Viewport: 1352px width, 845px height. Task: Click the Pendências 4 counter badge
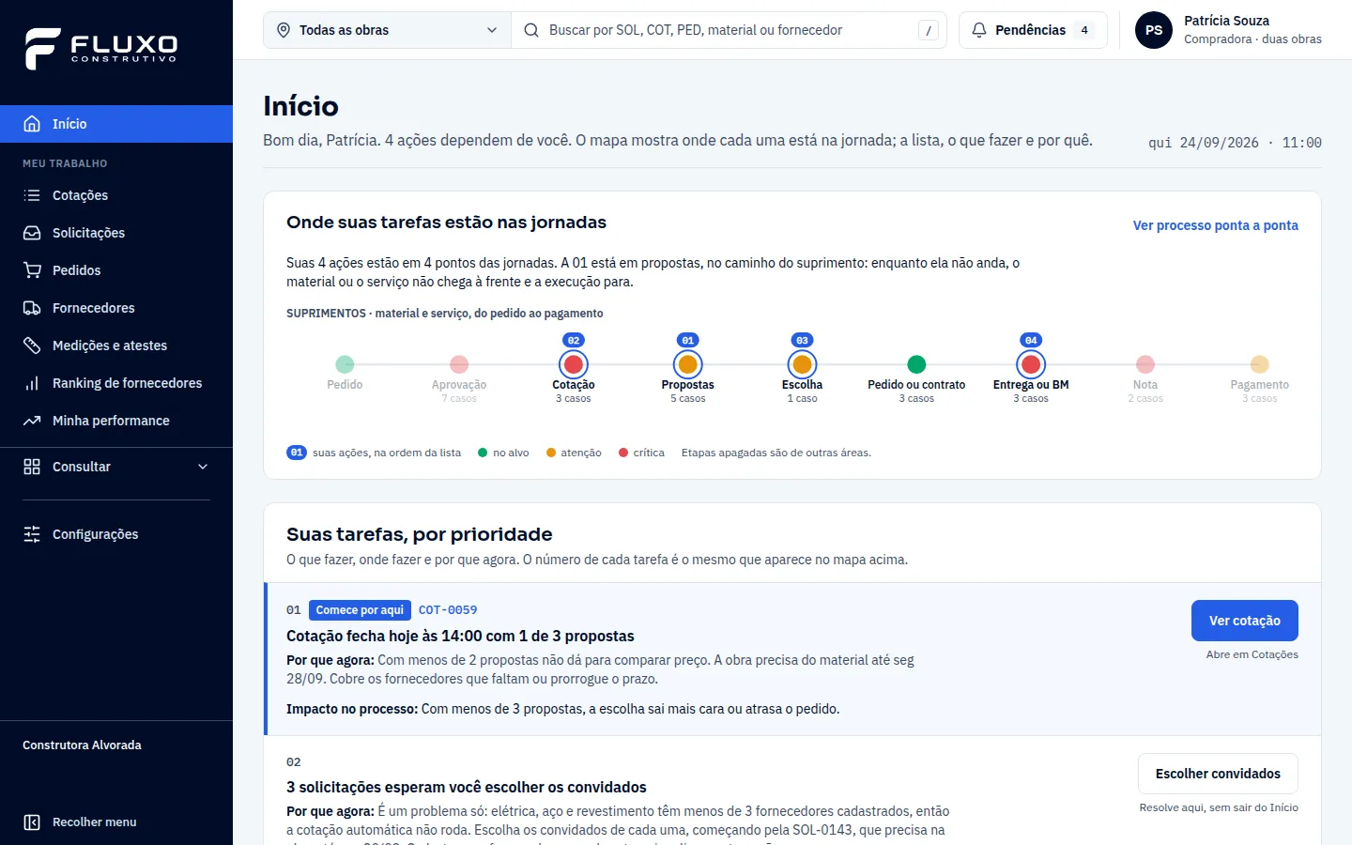[x=1084, y=30]
